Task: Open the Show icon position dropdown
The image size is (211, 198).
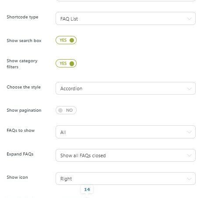Action: click(126, 178)
